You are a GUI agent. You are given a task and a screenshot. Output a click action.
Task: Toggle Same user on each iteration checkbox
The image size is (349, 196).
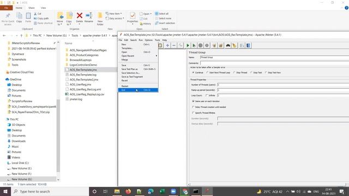pos(193,101)
